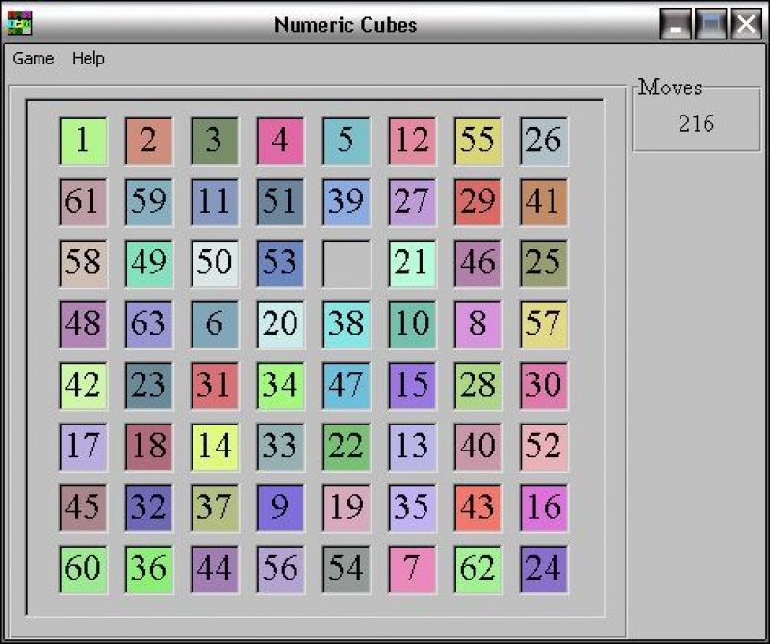770x644 pixels.
Task: Select the cube numbered 45
Action: click(x=83, y=508)
